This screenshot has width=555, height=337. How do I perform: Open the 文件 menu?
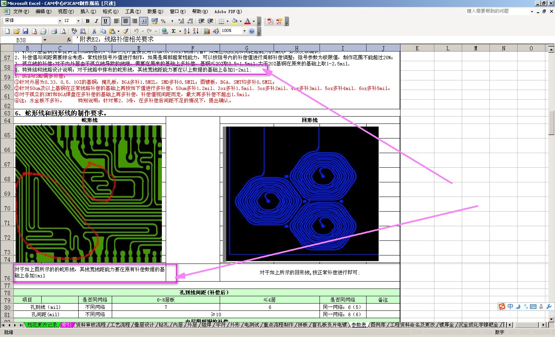pyautogui.click(x=21, y=12)
